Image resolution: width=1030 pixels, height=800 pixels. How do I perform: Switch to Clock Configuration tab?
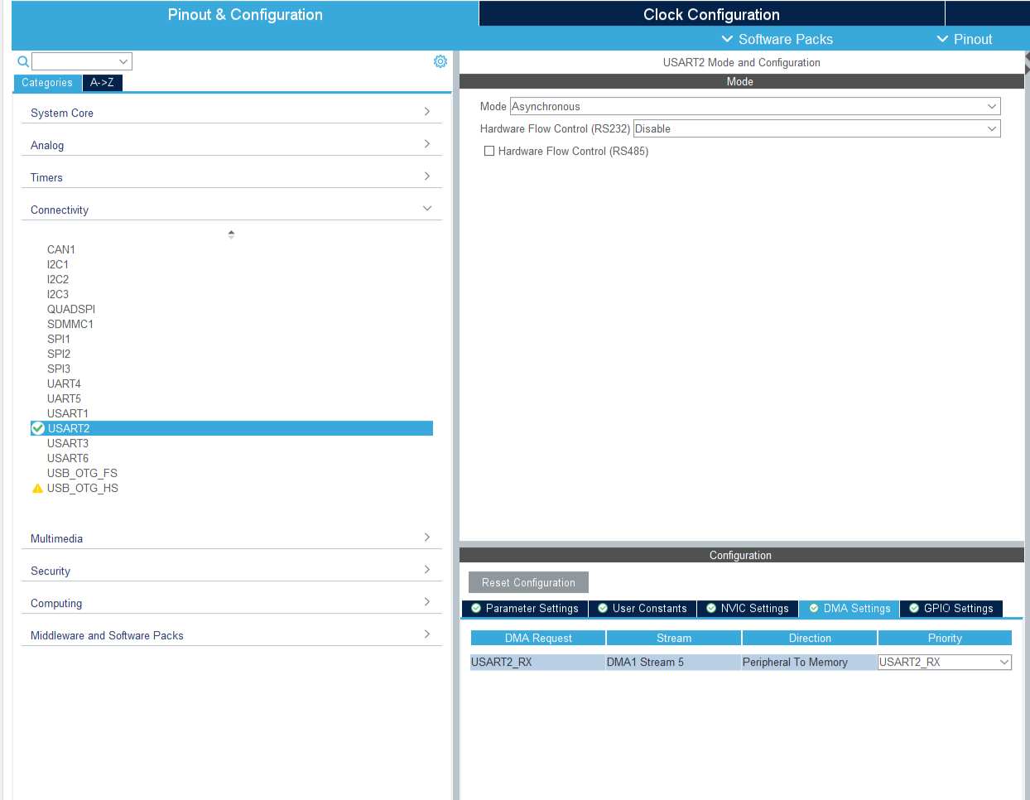[x=711, y=14]
